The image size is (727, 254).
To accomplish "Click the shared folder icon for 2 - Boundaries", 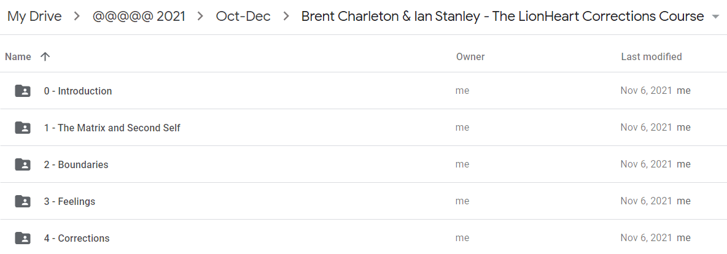I will 23,164.
